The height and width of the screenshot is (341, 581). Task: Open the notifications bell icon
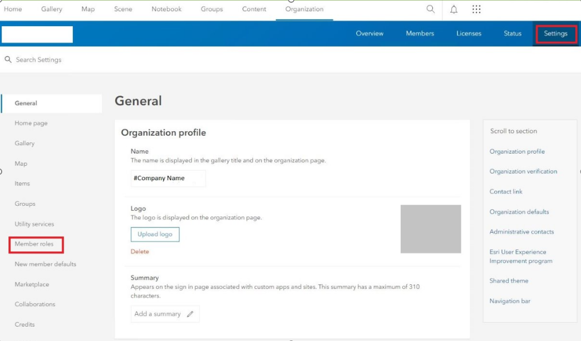click(x=454, y=9)
